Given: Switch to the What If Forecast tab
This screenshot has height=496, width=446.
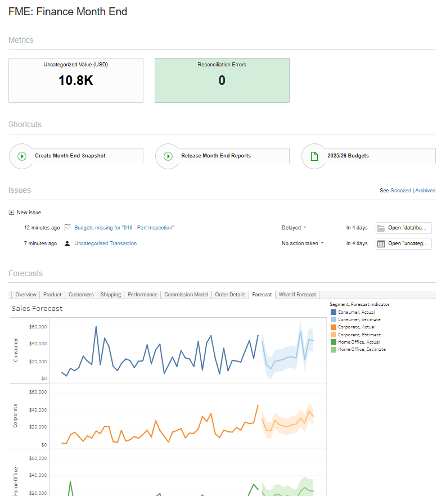Looking at the screenshot, I should tap(298, 295).
